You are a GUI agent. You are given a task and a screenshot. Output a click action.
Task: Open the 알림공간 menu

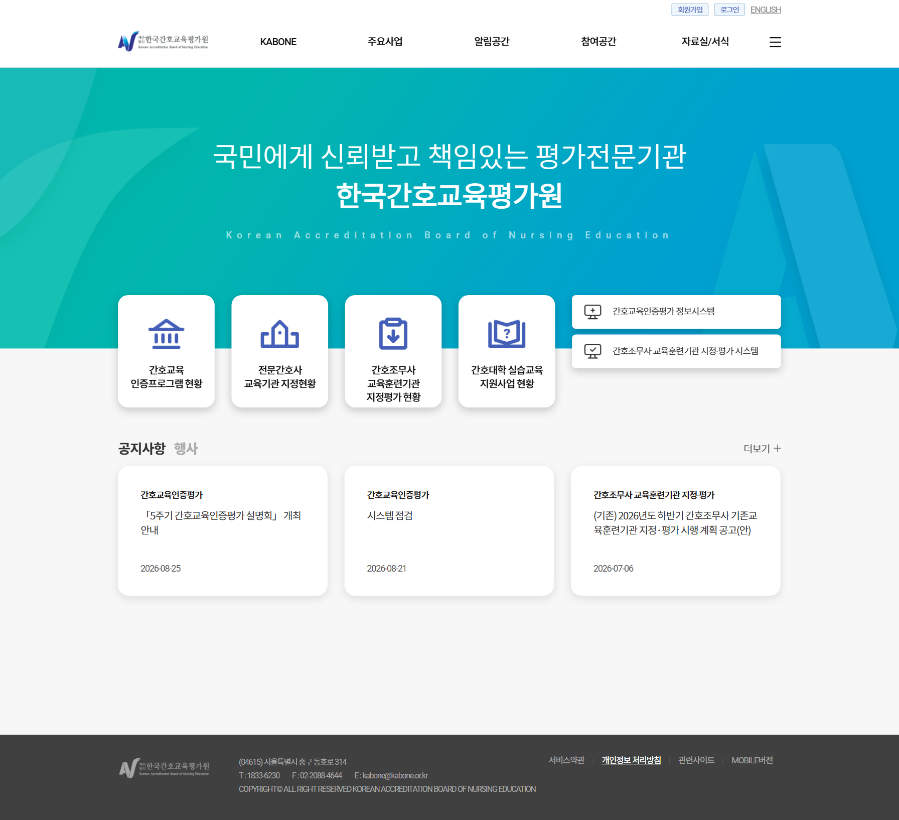492,42
